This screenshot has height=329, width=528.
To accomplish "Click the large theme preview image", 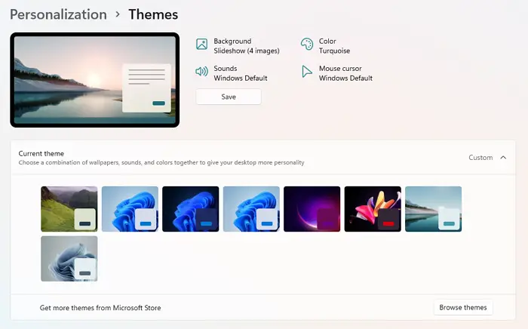I will pos(94,80).
